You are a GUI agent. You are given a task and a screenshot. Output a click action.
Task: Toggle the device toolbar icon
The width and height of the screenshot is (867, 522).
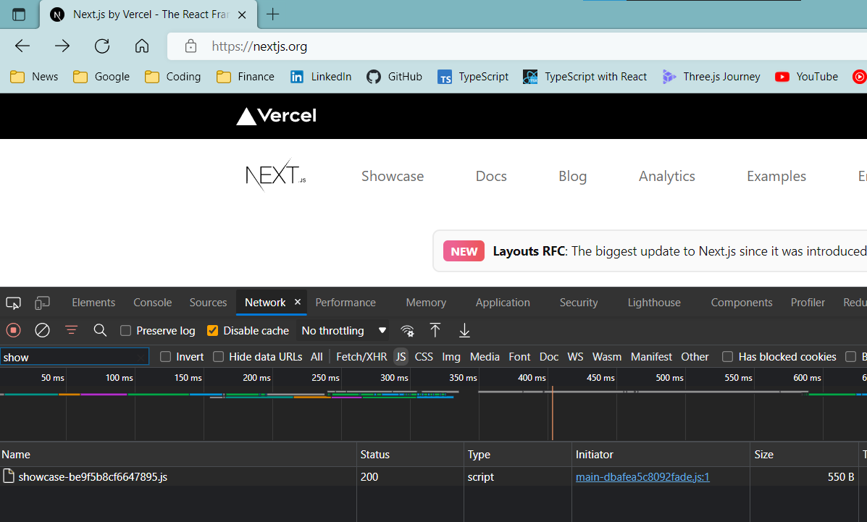point(42,303)
